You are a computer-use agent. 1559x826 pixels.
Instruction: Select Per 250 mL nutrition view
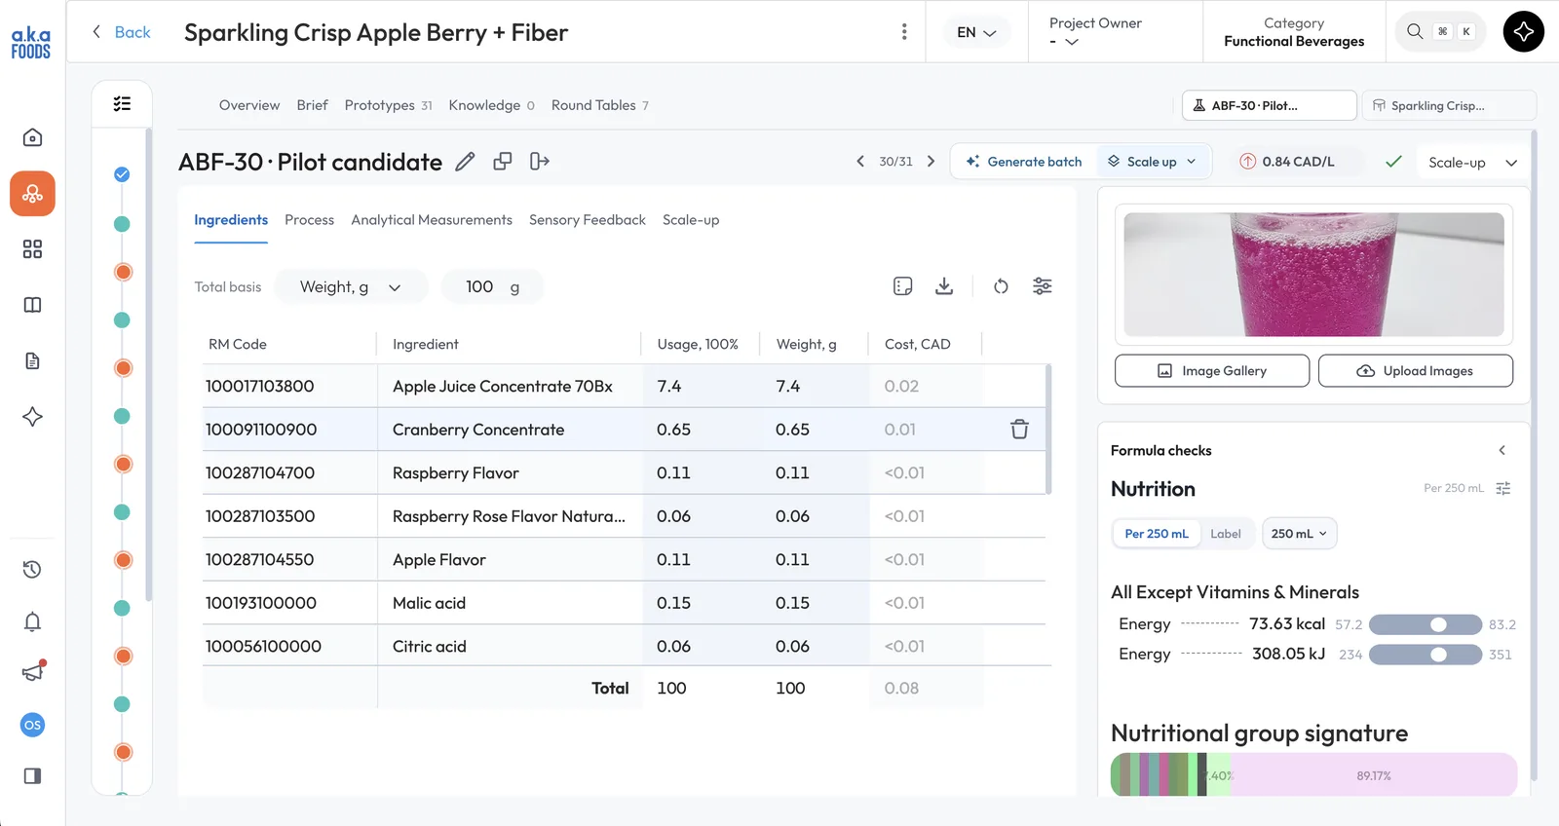(1157, 534)
